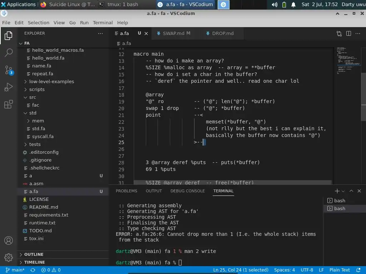Open the Run menu

click(x=84, y=22)
